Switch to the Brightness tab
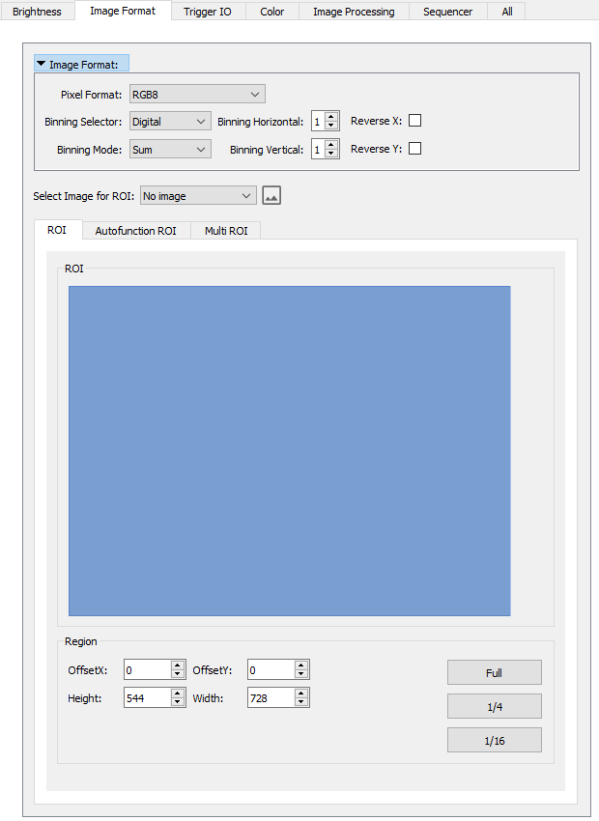Screen dimensions: 599x821 (x=37, y=12)
